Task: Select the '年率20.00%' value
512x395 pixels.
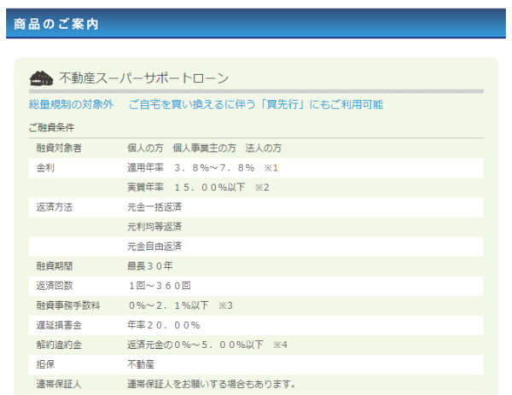Action: (x=164, y=325)
